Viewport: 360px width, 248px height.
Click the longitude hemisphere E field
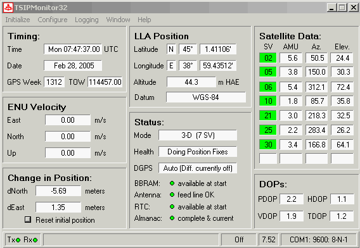click(x=171, y=66)
